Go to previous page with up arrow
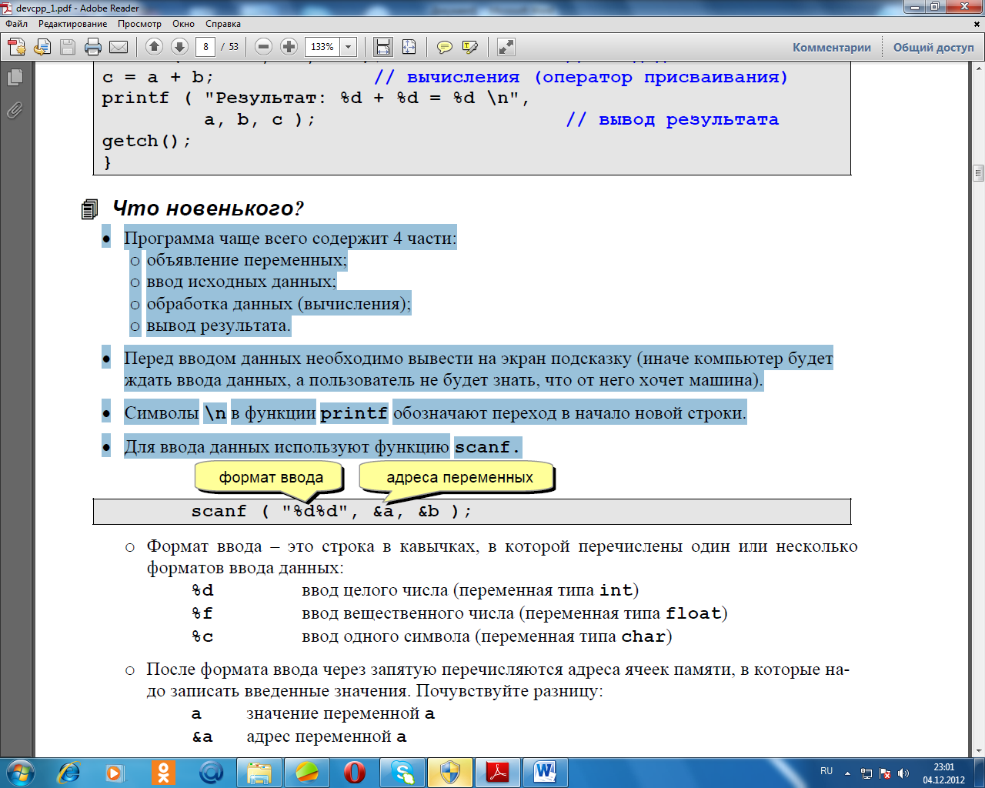 pyautogui.click(x=154, y=47)
